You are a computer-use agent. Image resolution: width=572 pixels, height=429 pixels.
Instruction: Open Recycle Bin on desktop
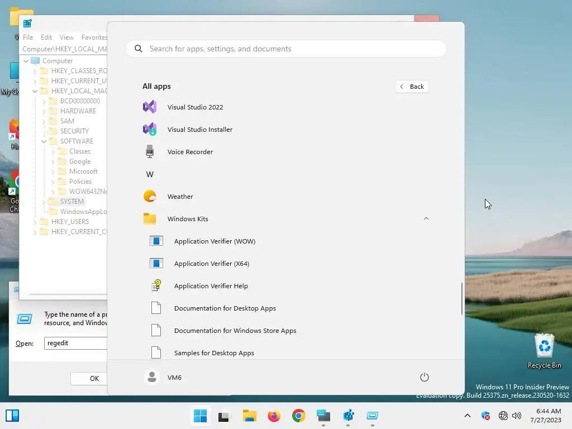pos(544,351)
